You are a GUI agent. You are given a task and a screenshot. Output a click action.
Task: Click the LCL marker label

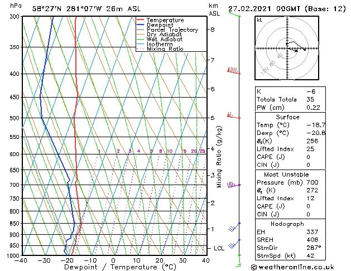click(x=219, y=248)
